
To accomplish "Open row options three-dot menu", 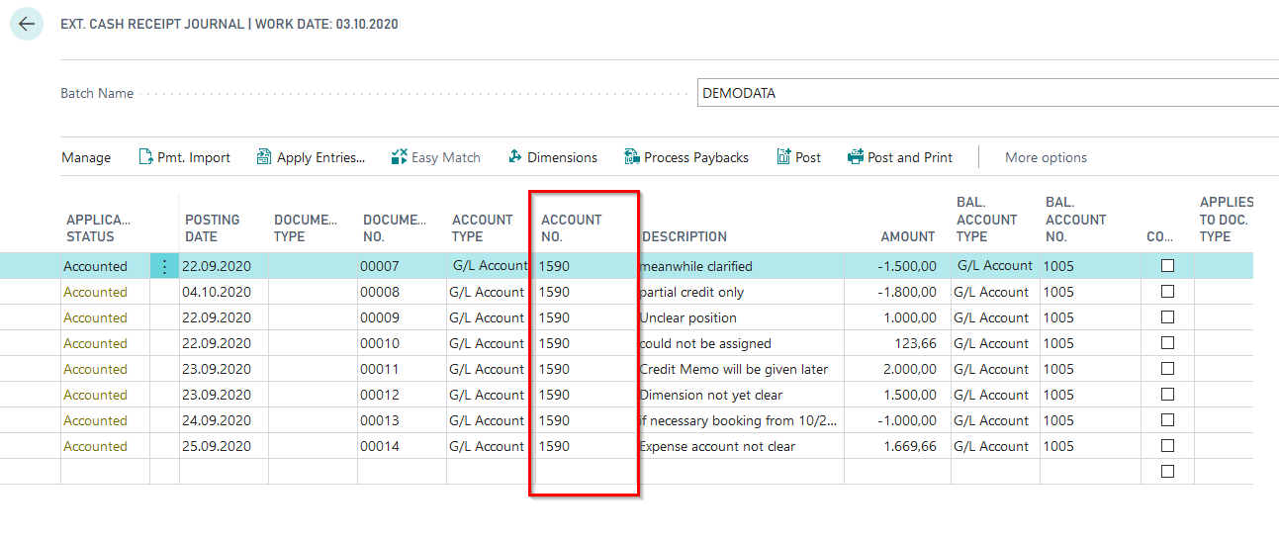I will coord(164,266).
